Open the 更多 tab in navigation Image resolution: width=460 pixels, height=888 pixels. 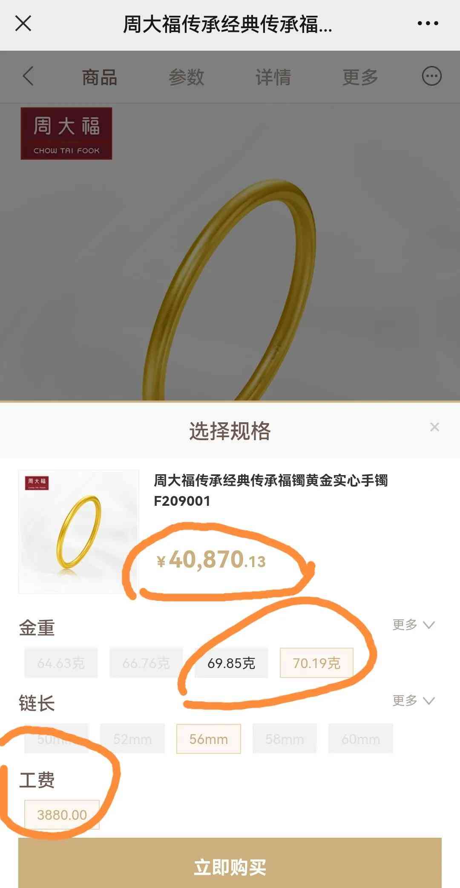coord(360,77)
